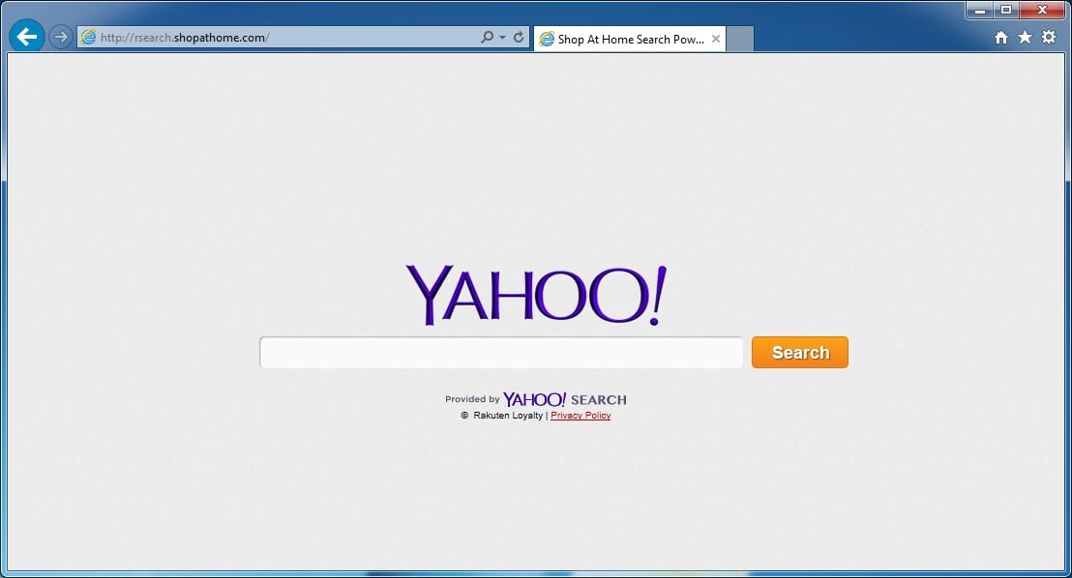Image resolution: width=1072 pixels, height=578 pixels.
Task: Click the Yahoo Search provider logo
Action: 565,400
